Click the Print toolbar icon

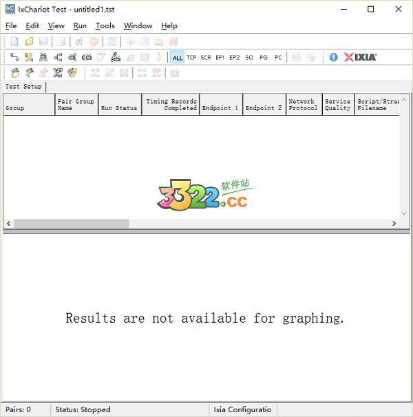coord(61,41)
